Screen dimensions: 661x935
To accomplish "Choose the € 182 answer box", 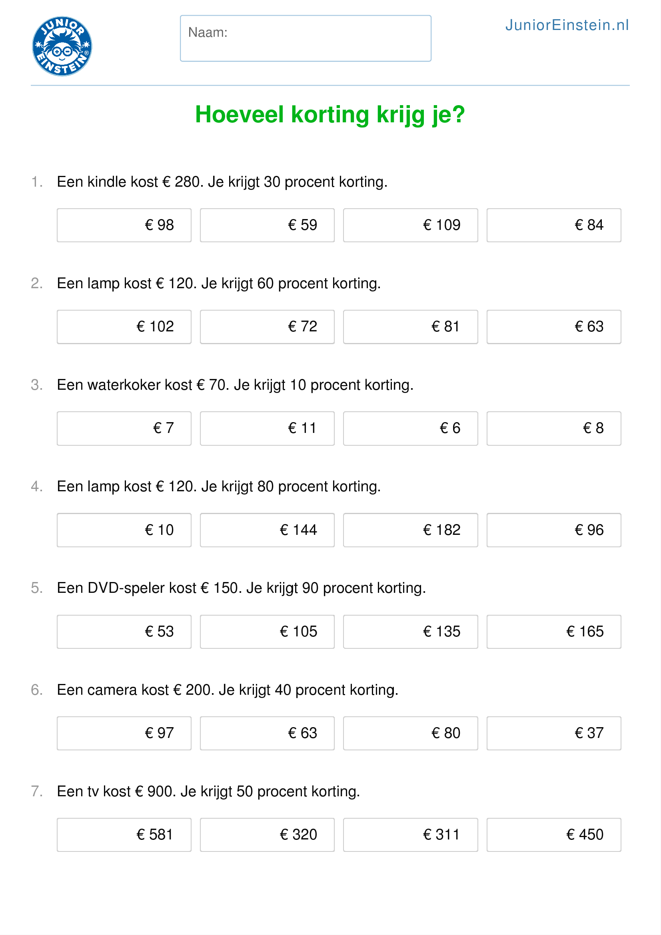I will 411,530.
